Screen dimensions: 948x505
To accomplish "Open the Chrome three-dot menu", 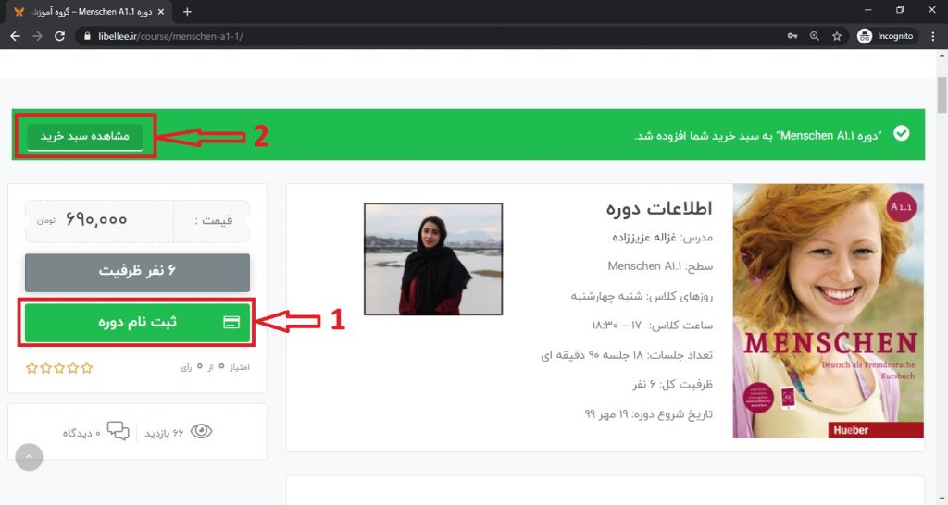I will [933, 36].
